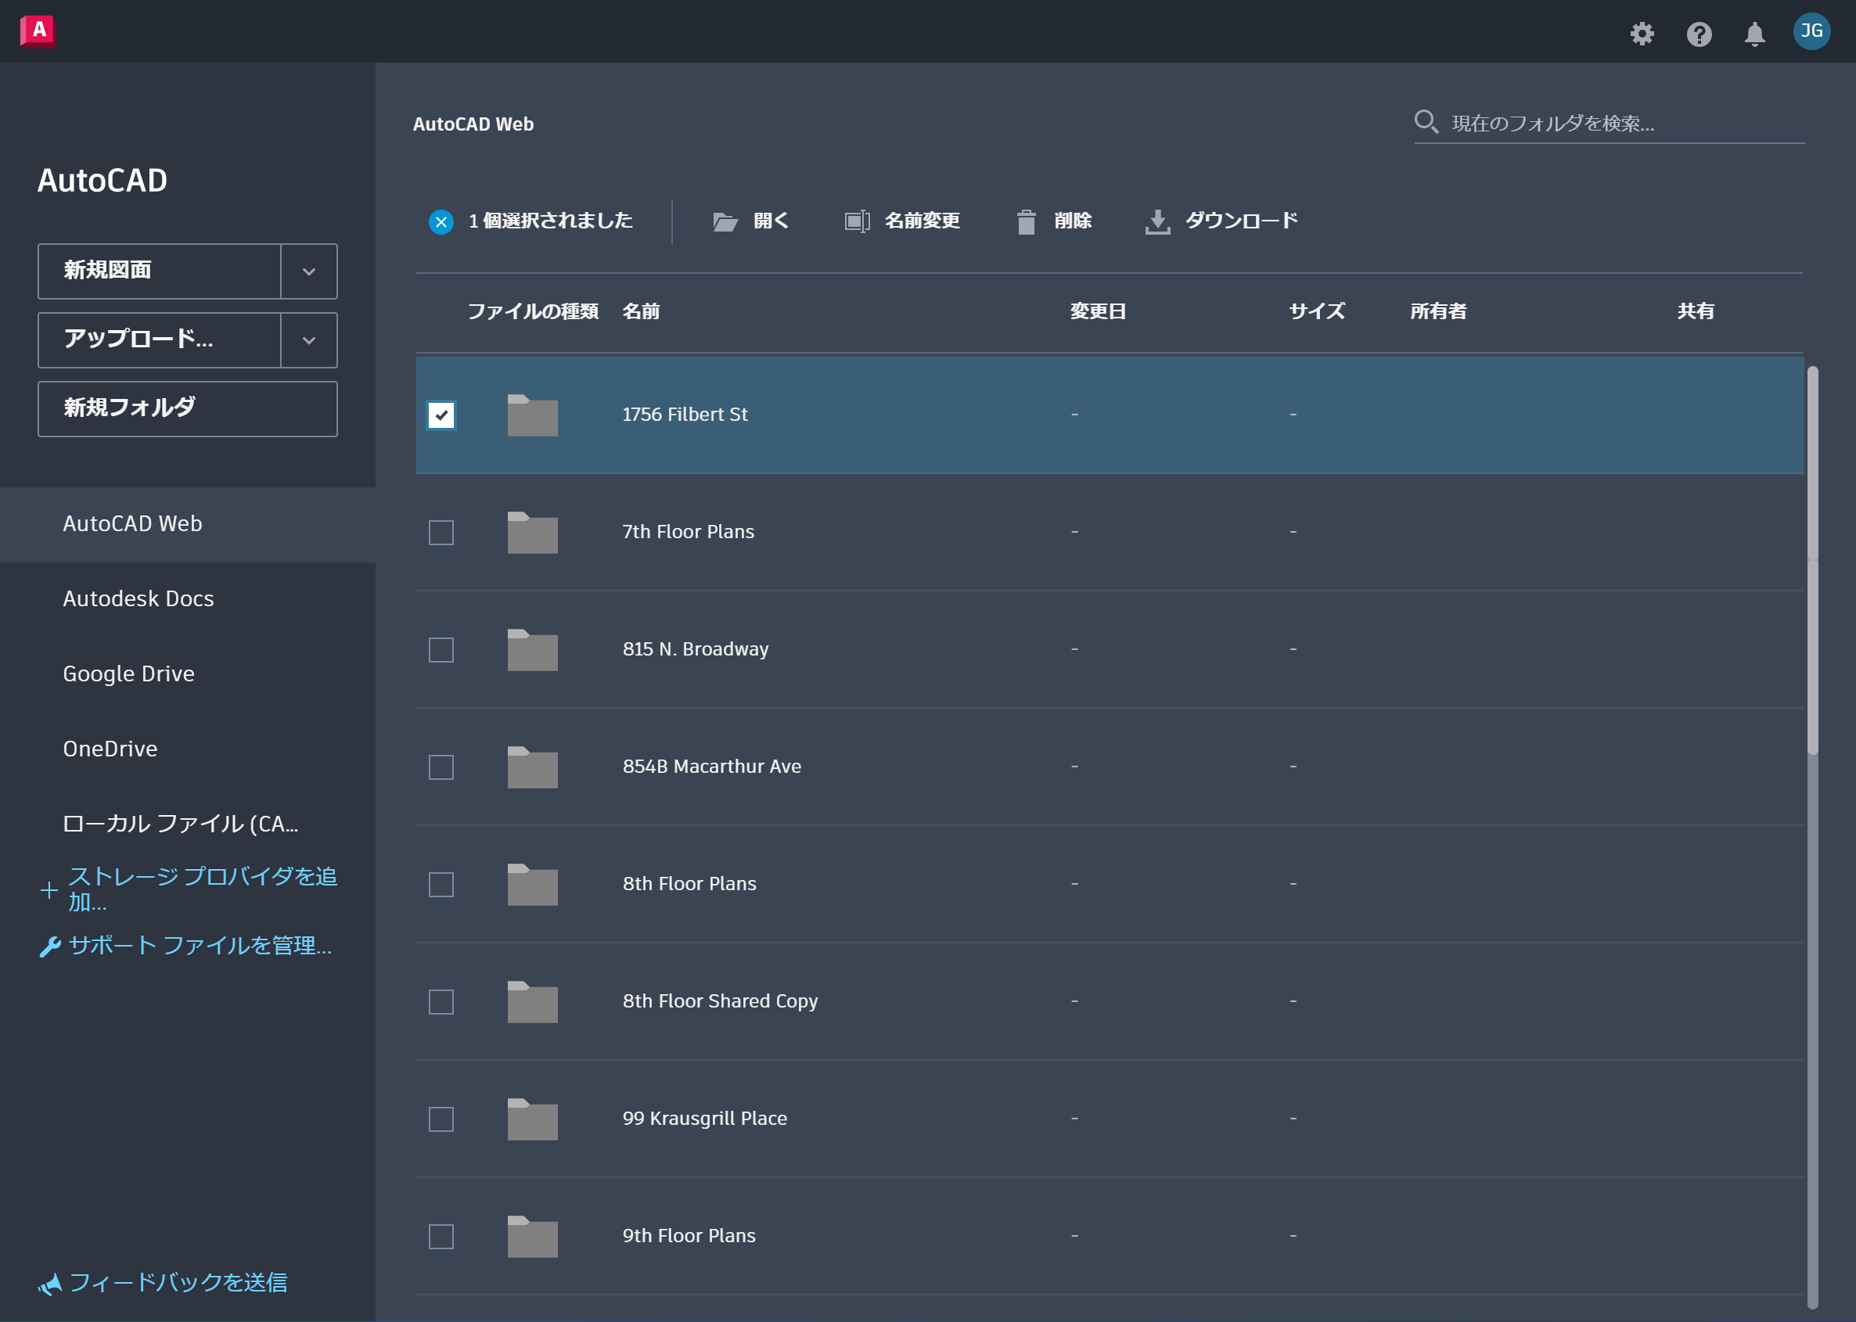Click the trash icon for 削除
1856x1322 pixels.
[1027, 221]
